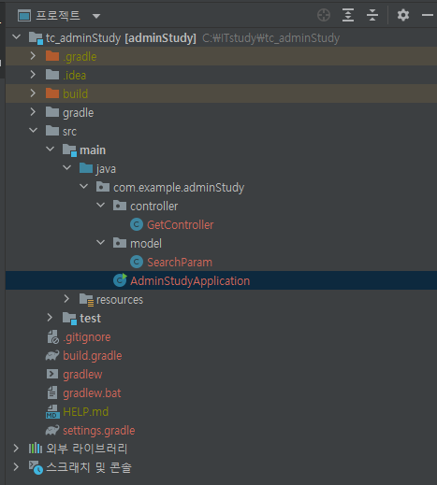This screenshot has height=485, width=437.
Task: Click the AdminStudyApplication runnable class icon
Action: [x=120, y=280]
